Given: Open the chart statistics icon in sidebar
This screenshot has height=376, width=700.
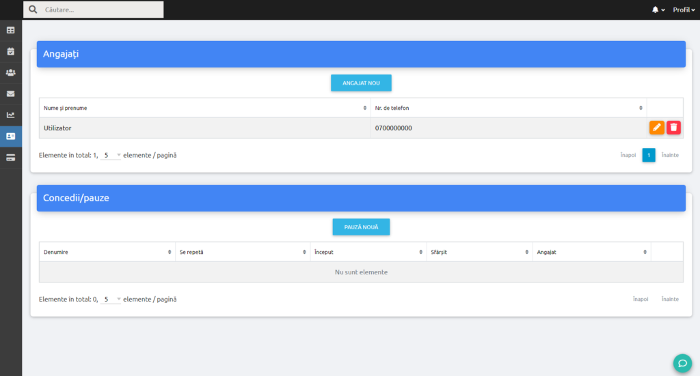Looking at the screenshot, I should point(11,115).
